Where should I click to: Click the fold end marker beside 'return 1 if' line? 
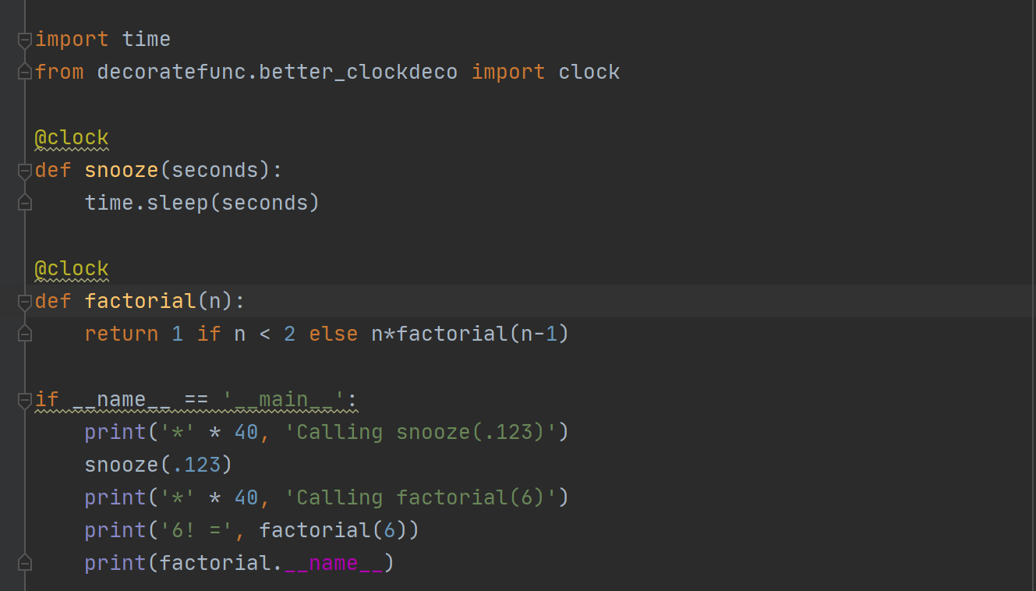24,334
